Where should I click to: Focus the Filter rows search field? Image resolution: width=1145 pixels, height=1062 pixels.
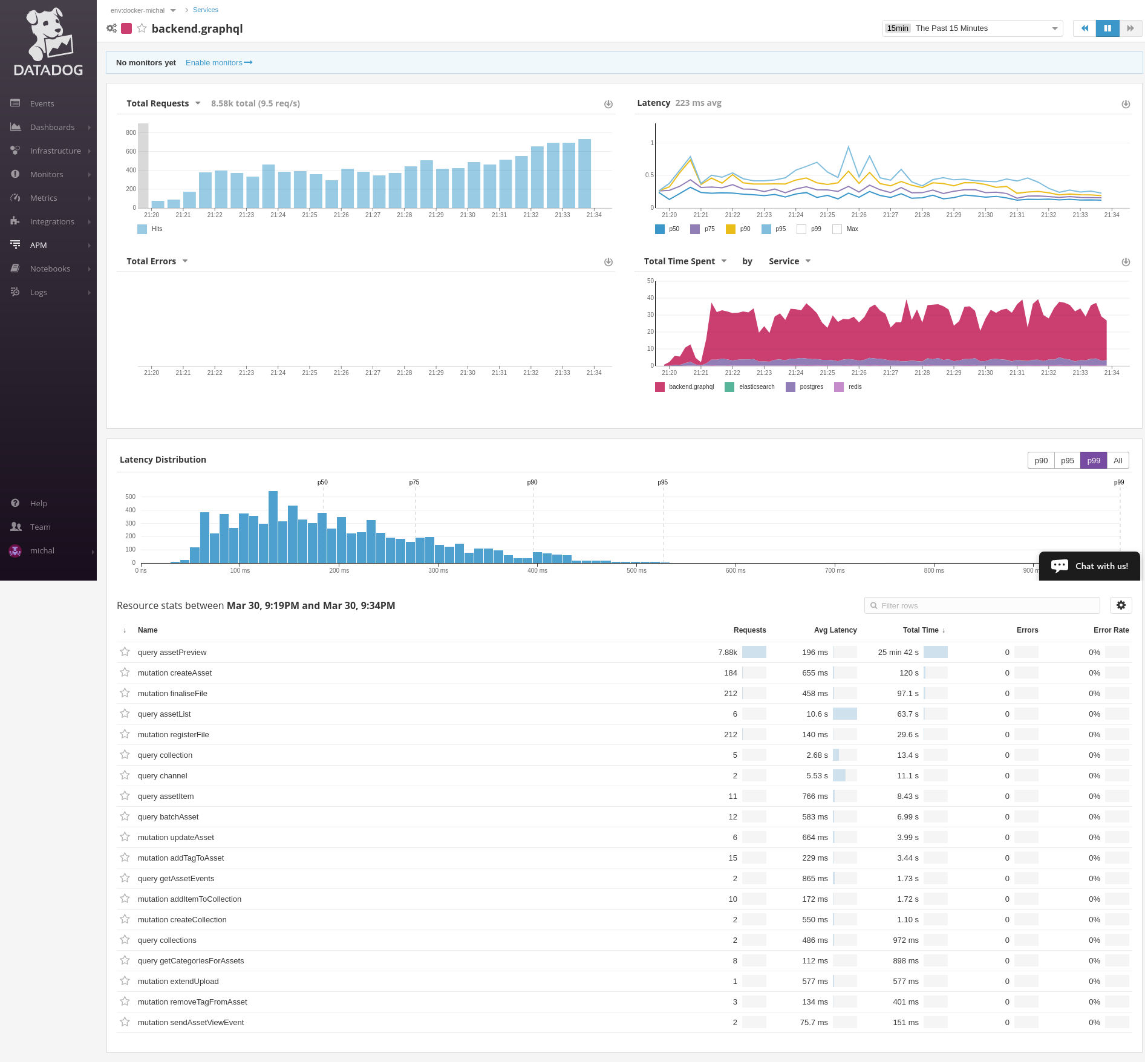[x=982, y=605]
